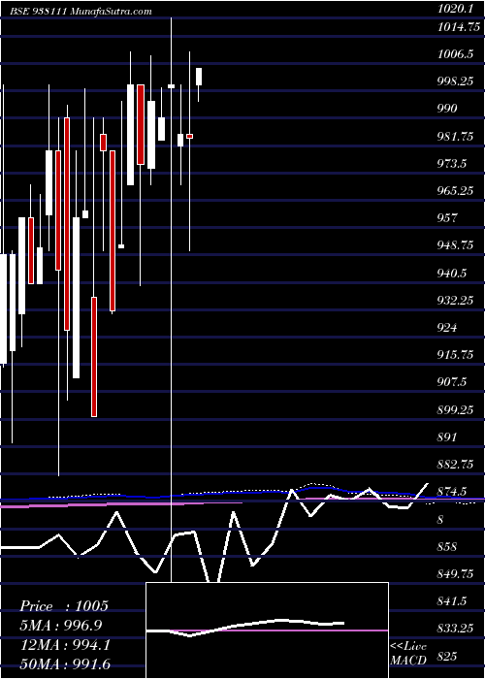Click the 1014.75 price axis label
This screenshot has height=679, width=485.
click(458, 26)
